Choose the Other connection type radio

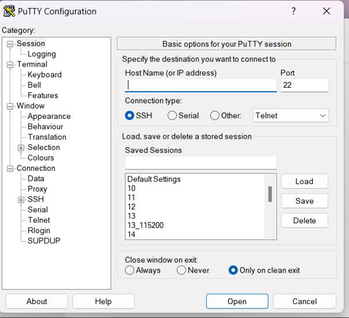(x=215, y=115)
